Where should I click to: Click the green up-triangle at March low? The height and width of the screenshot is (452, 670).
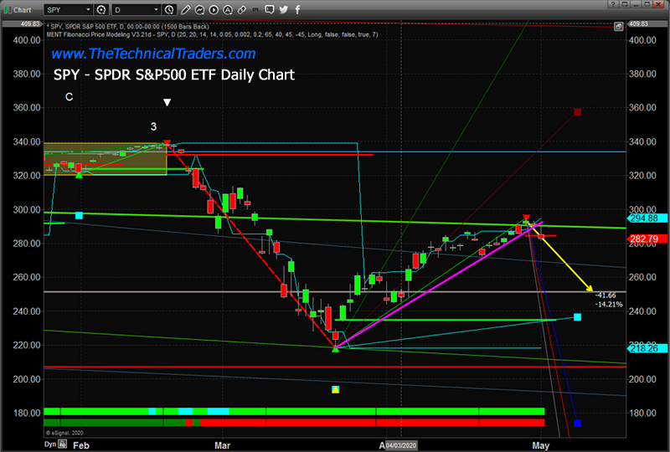point(336,350)
